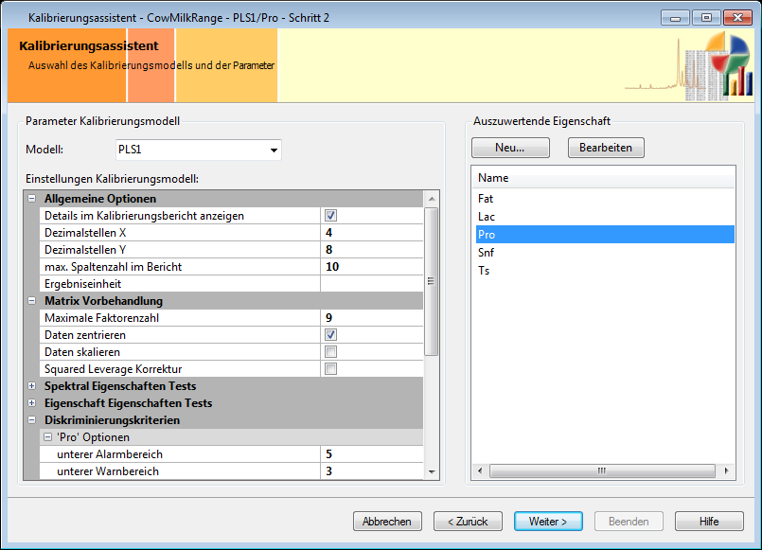The width and height of the screenshot is (762, 550).
Task: Click the 'Maximale Faktorenzahl' value field
Action: pos(371,318)
